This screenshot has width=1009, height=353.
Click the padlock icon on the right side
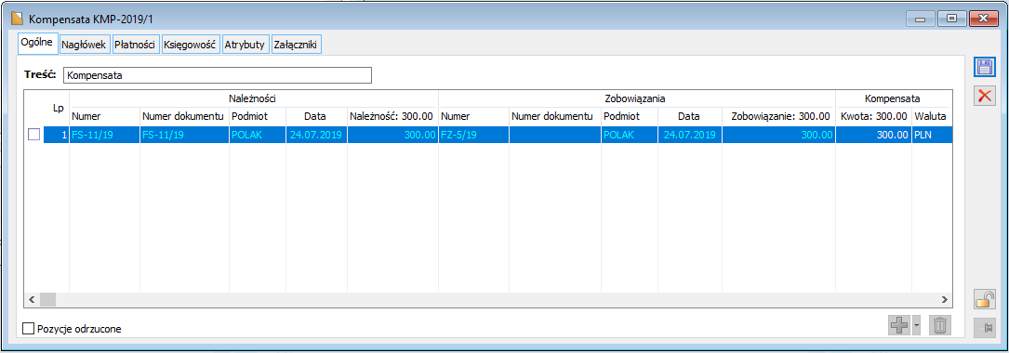[984, 299]
